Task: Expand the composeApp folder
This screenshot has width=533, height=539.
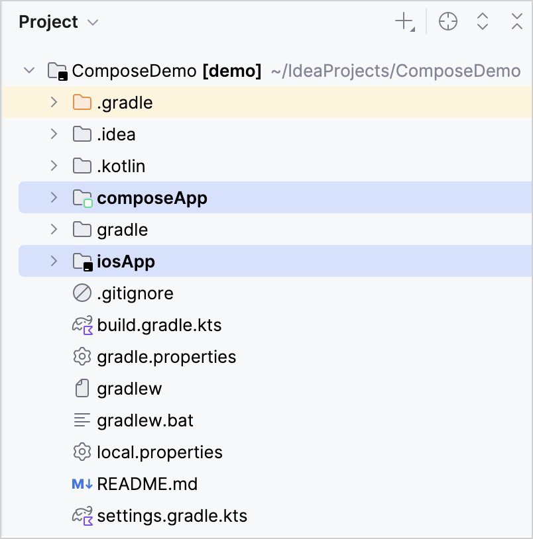Action: click(x=54, y=197)
